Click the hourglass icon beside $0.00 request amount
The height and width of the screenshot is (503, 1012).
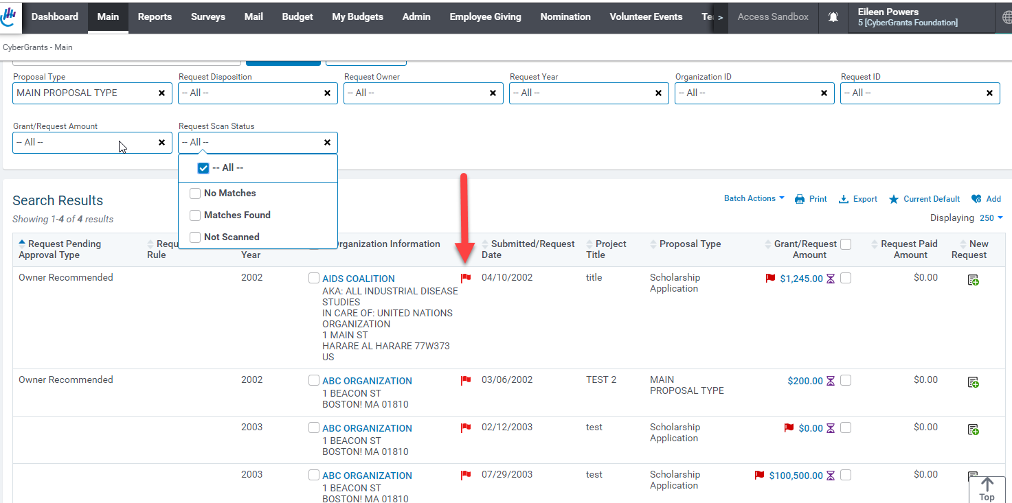[831, 428]
